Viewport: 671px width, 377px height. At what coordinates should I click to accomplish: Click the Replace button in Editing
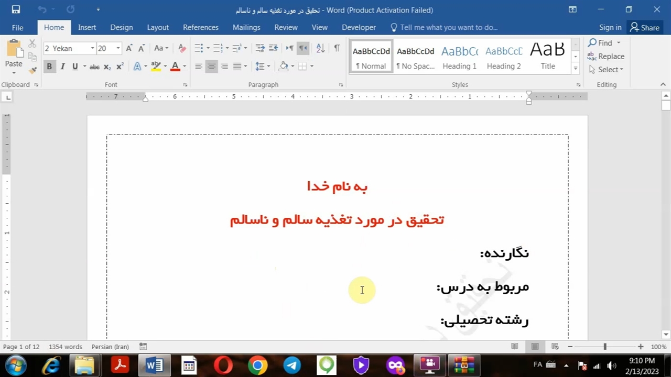pyautogui.click(x=606, y=56)
